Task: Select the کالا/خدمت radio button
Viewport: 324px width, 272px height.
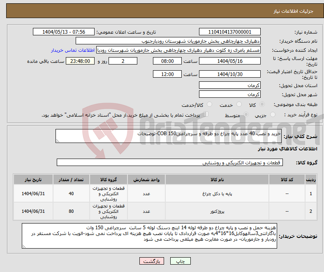Action: pos(210,104)
